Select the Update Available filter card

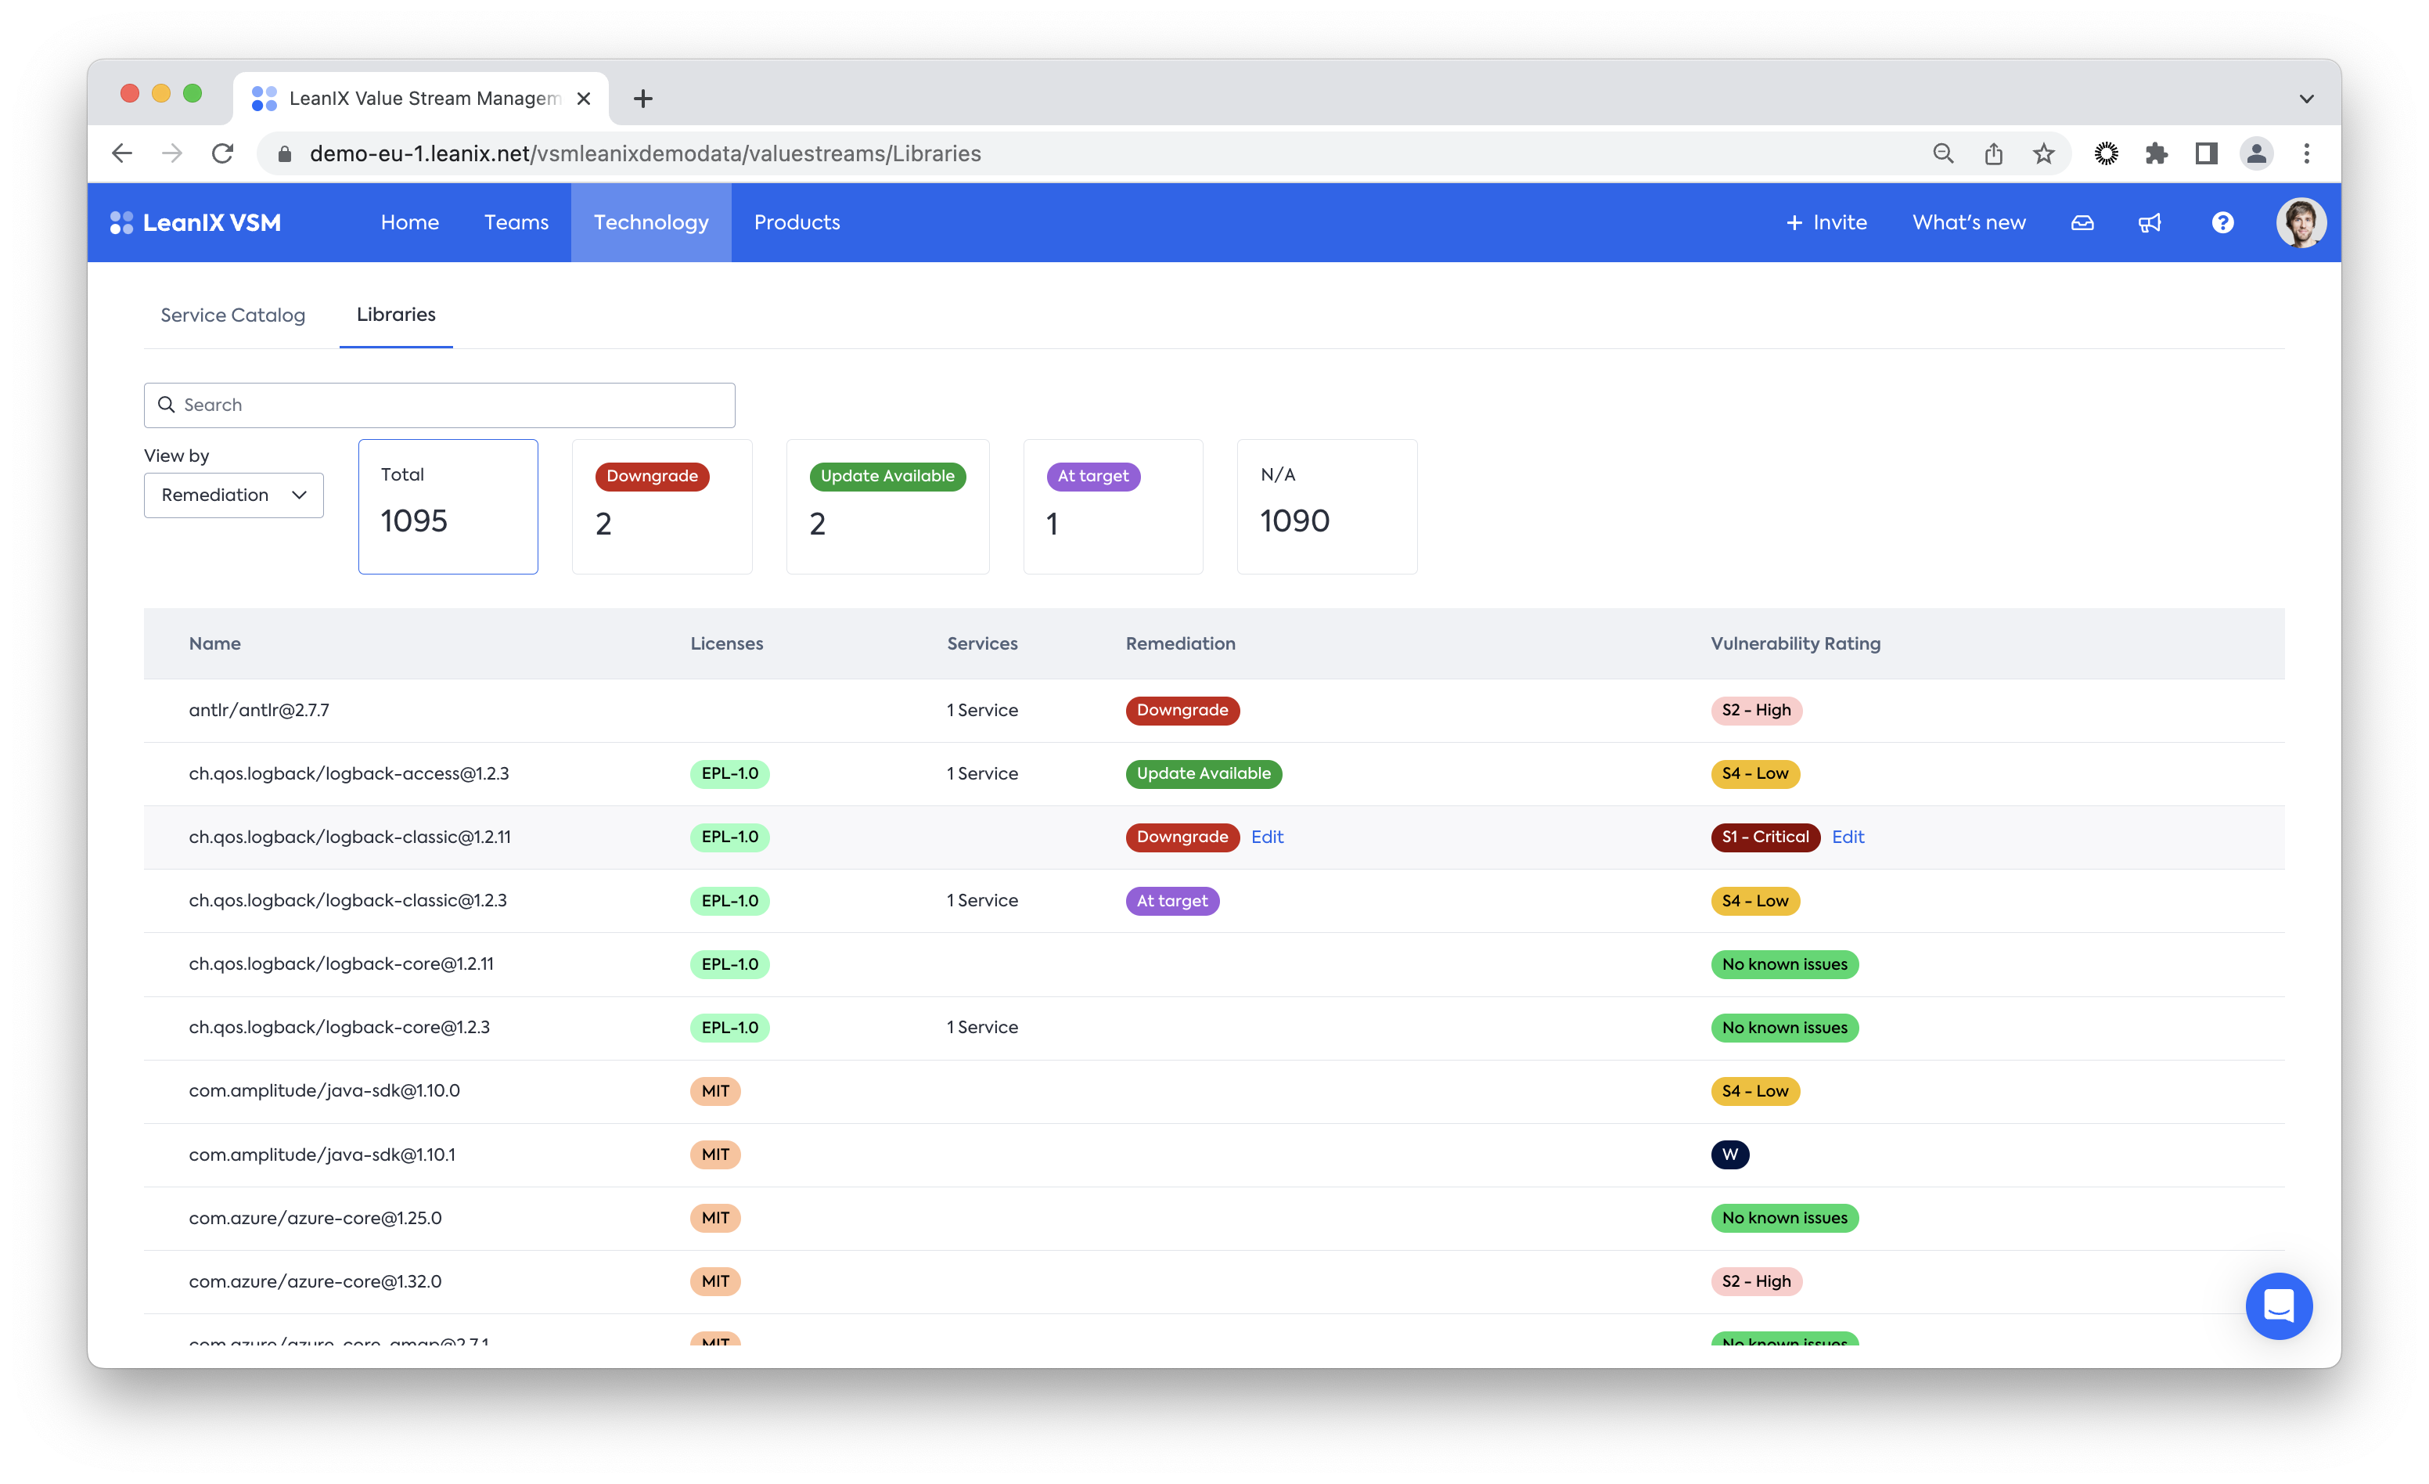(x=887, y=506)
